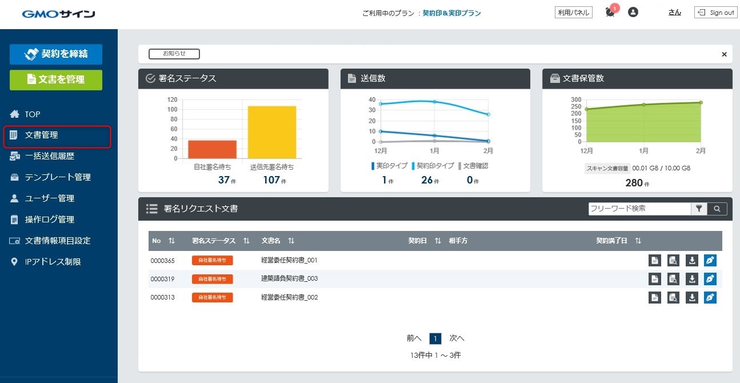
Task: Click the magnifier search button
Action: (717, 209)
